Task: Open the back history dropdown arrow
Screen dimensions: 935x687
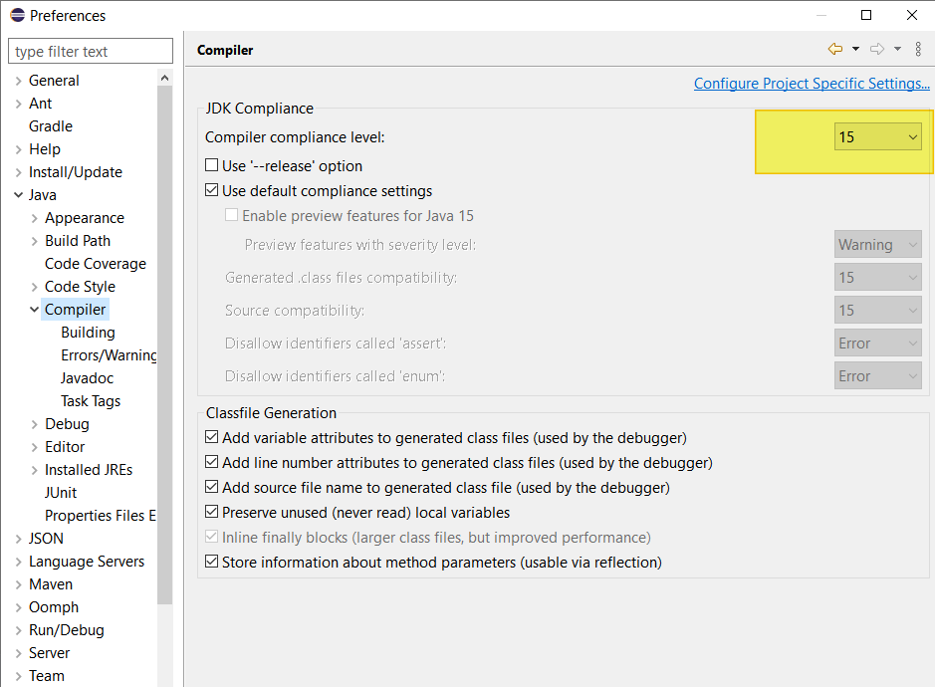Action: (x=855, y=49)
